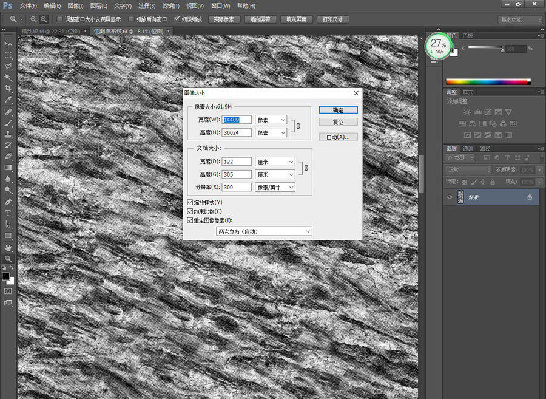Select the Dodge tool
This screenshot has width=546, height=399.
[x=8, y=190]
